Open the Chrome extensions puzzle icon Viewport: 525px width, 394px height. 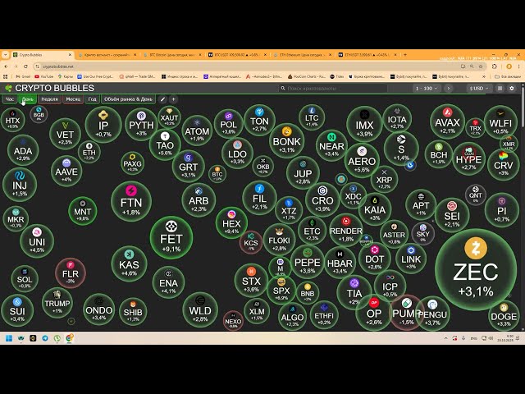pyautogui.click(x=495, y=66)
